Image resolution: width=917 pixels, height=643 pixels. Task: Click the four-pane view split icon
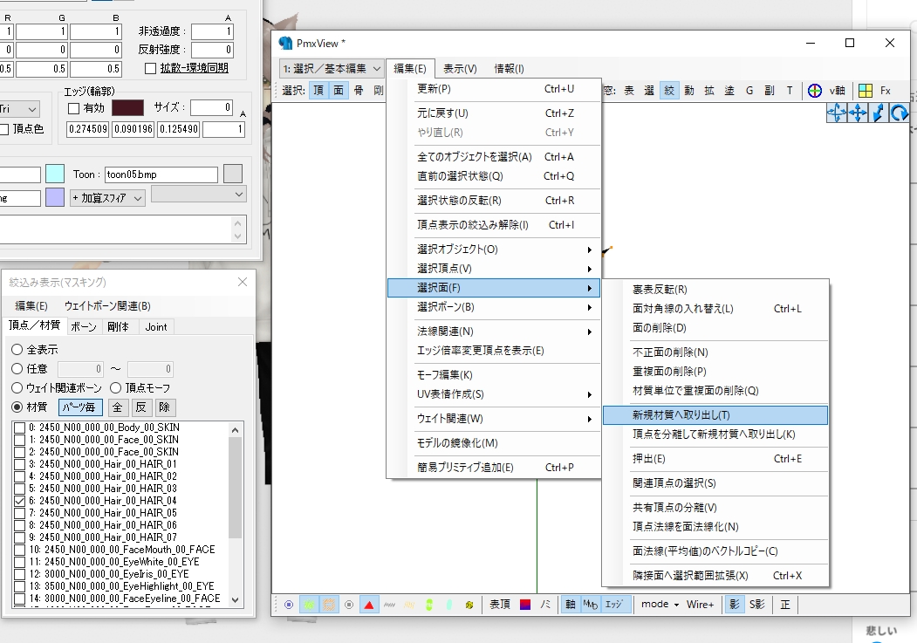(866, 91)
